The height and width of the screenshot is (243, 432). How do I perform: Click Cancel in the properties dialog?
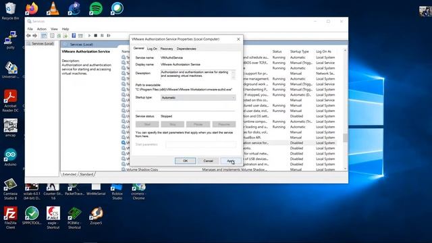[208, 161]
